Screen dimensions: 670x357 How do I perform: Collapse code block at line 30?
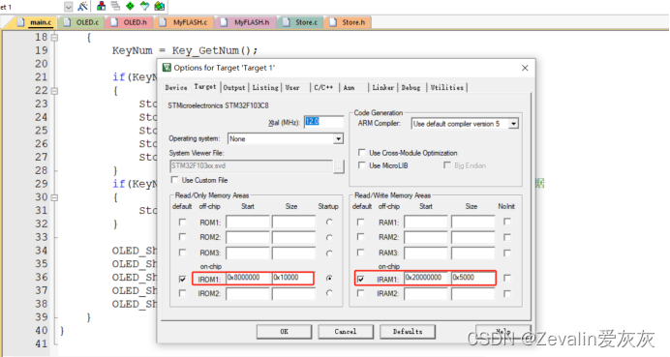tap(54, 197)
